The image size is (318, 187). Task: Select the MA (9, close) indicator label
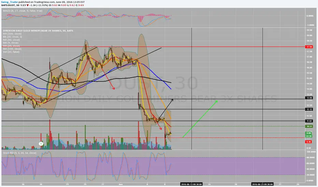(x=11, y=43)
